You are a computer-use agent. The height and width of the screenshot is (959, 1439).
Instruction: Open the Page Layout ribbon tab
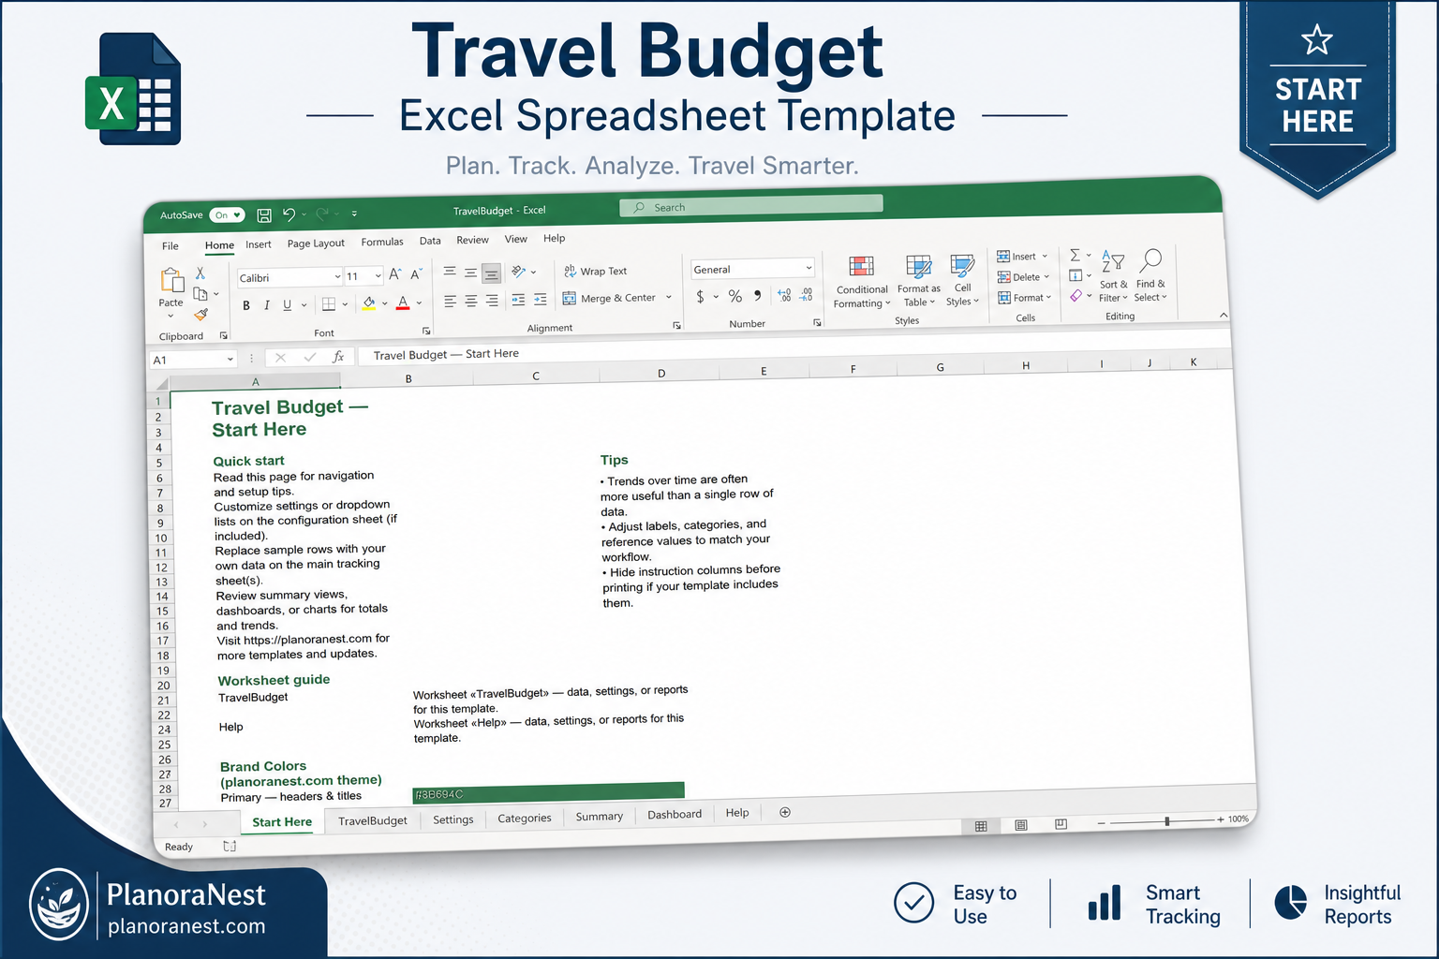tap(316, 243)
